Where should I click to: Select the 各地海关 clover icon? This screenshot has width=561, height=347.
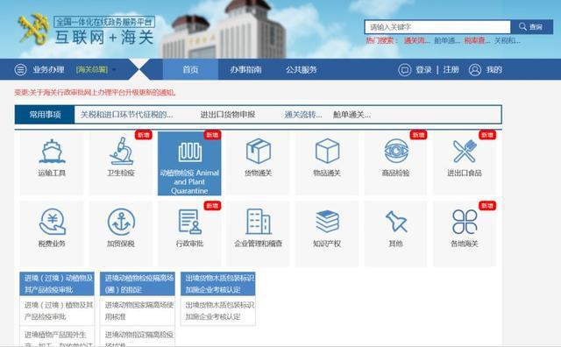(x=465, y=222)
